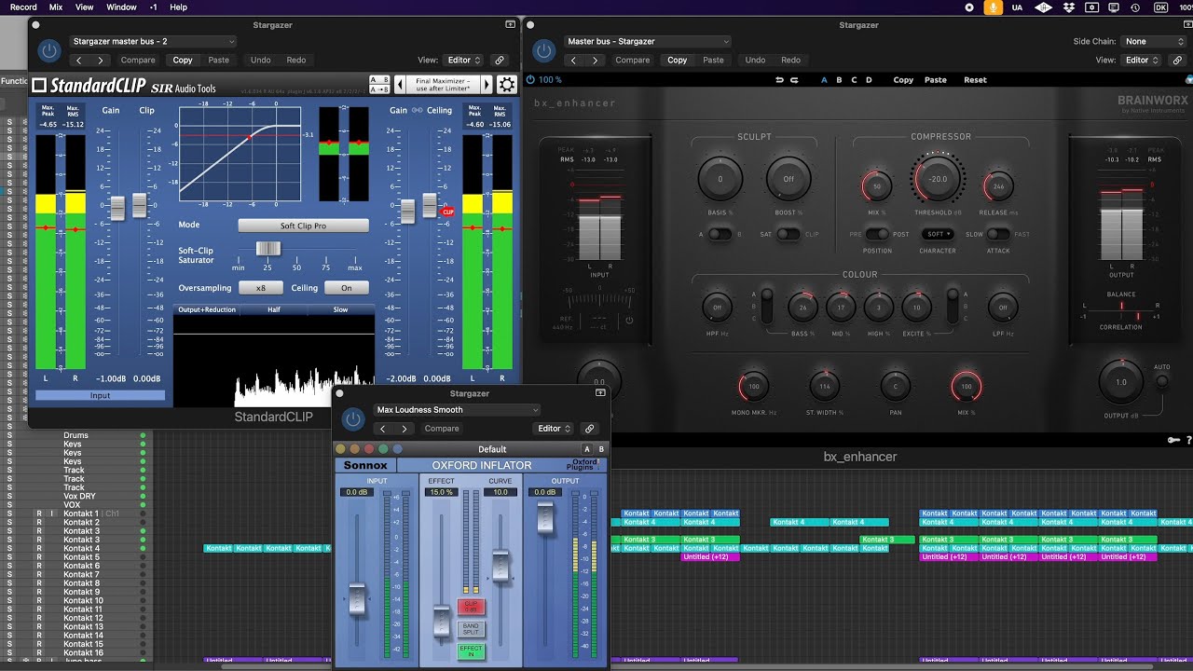Screen dimensions: 1193x671
Task: Click bx_enhancer internal undo arrow
Action: click(x=779, y=80)
